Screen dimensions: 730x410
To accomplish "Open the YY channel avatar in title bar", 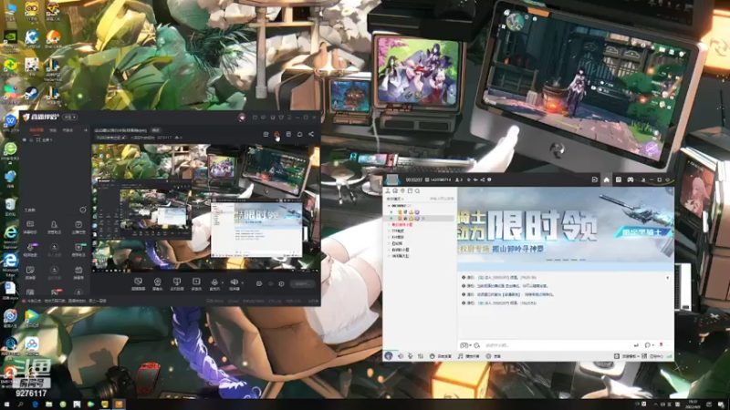I will (392, 179).
